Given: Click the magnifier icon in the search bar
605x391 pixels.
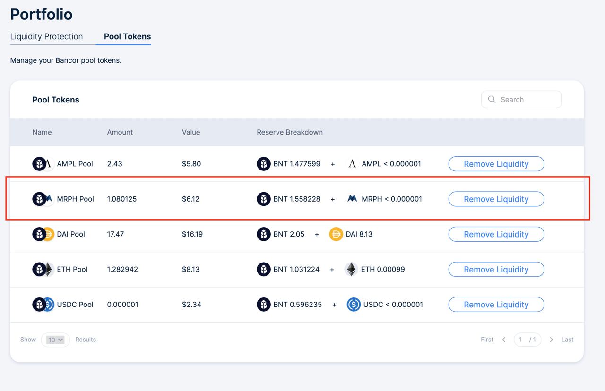Looking at the screenshot, I should click(x=492, y=99).
